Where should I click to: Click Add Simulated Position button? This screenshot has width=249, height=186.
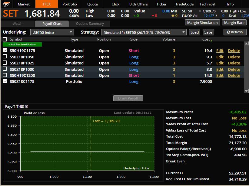(22, 44)
